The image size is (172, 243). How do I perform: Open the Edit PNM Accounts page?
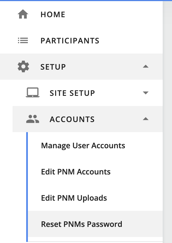(76, 172)
